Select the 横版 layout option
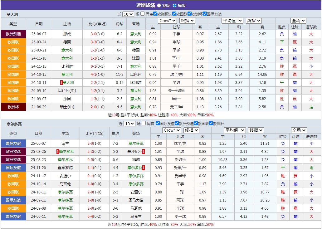The image size is (322, 229). point(174,5)
